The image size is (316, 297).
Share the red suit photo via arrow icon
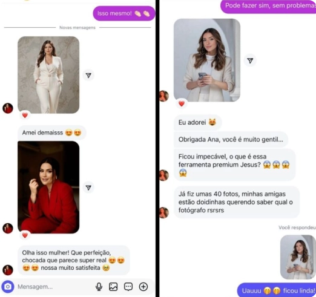pos(88,188)
